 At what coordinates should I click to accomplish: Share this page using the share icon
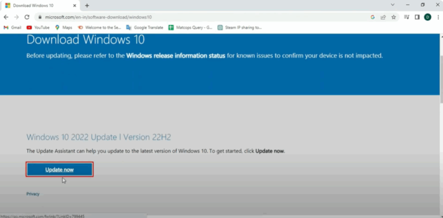383,17
